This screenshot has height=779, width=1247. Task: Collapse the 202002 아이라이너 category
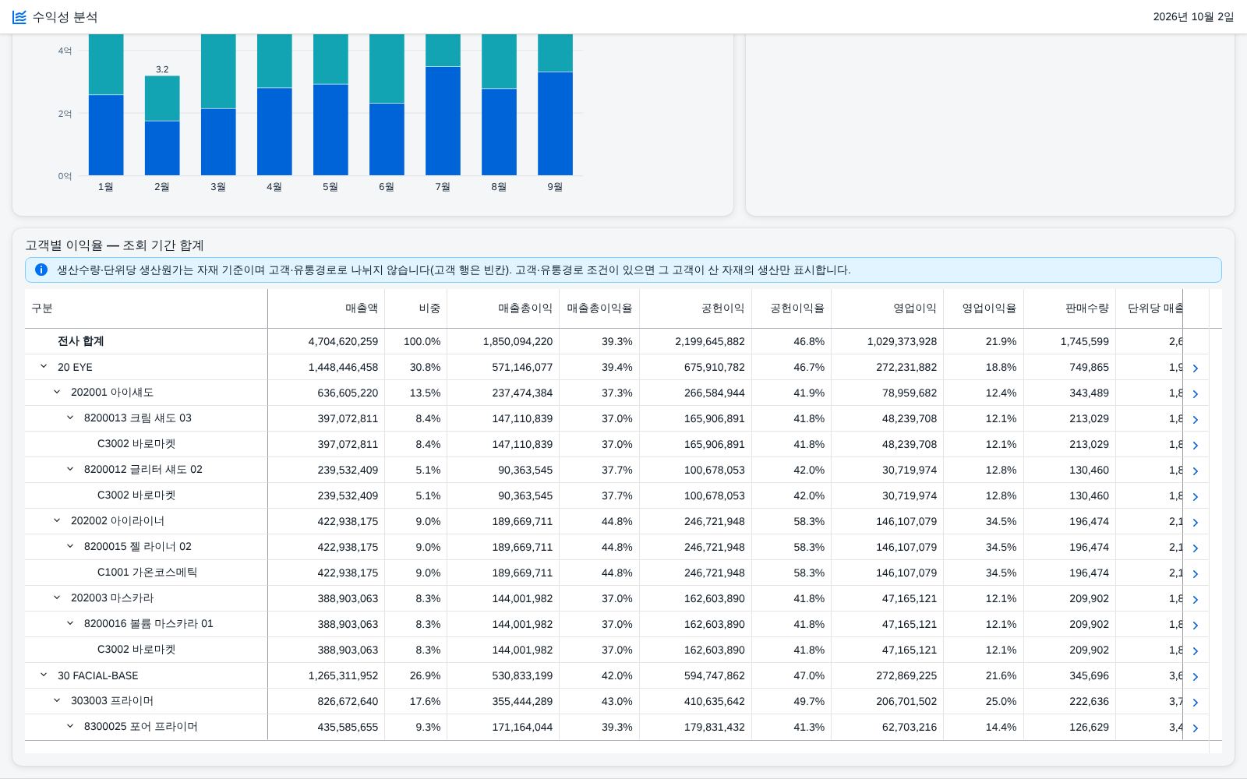57,520
